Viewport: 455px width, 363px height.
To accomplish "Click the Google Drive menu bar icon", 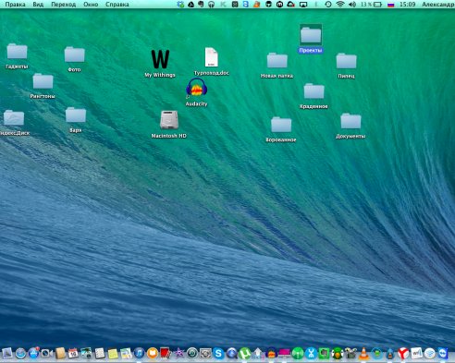I will coord(191,5).
